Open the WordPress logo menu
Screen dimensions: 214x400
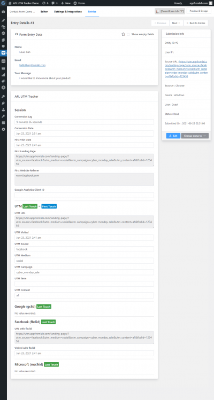(x=3, y=3)
